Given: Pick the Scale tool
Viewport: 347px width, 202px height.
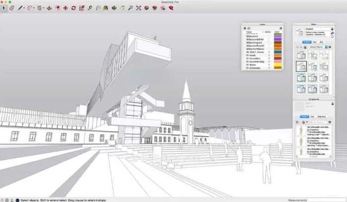Looking at the screenshot, I should 82,8.
